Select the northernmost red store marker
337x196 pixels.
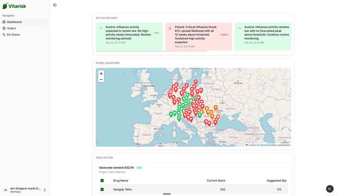196,82
